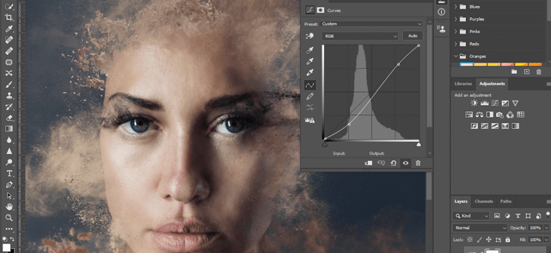The height and width of the screenshot is (253, 551).
Task: Select the Type tool in toolbar
Action: pyautogui.click(x=9, y=173)
